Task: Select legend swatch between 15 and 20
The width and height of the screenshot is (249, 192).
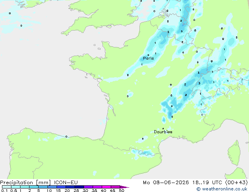Action: tap(61, 187)
